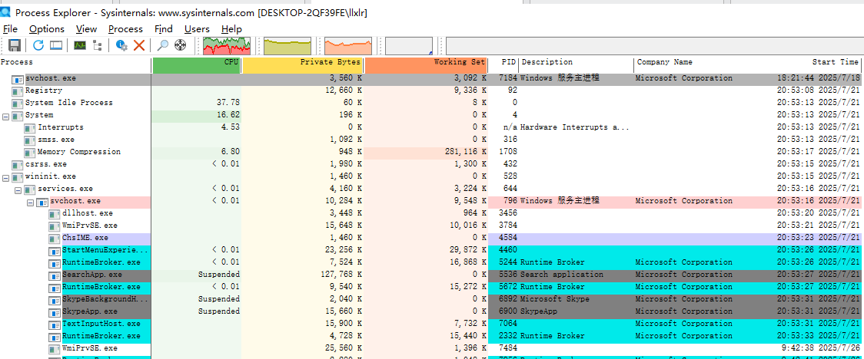Open the Process menu
This screenshot has width=864, height=359.
[x=125, y=29]
